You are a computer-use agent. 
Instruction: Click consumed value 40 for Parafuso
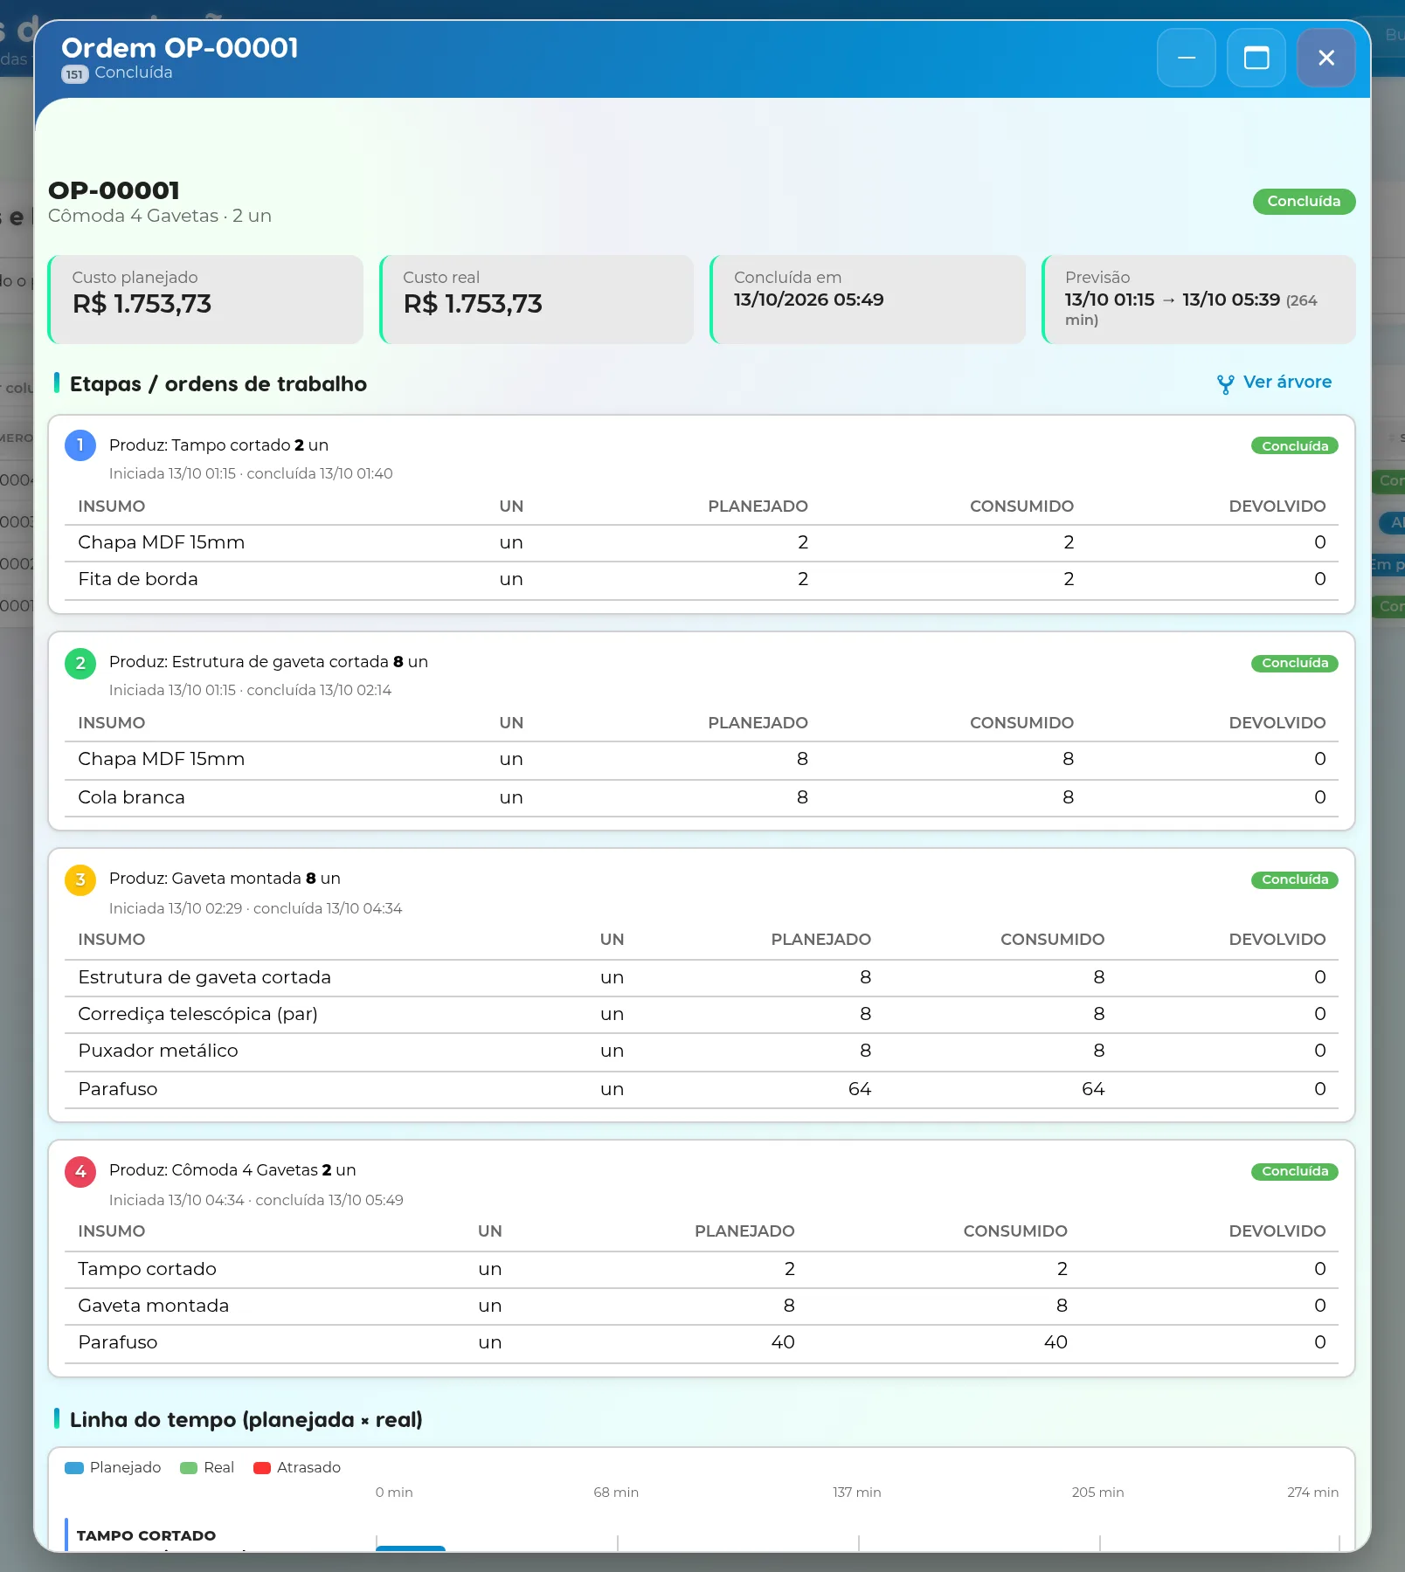[x=1055, y=1342]
